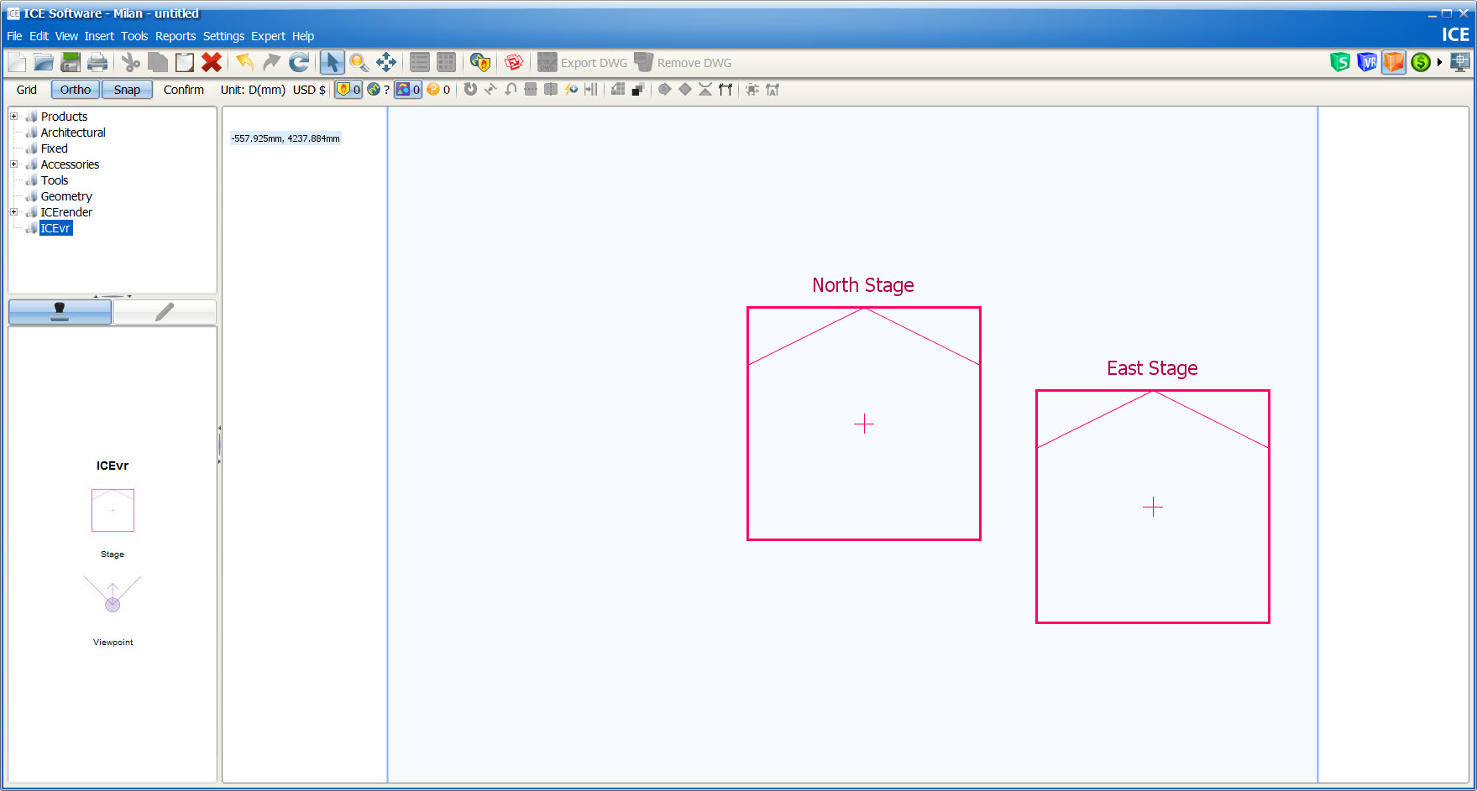Click Remove DWG

pyautogui.click(x=683, y=62)
